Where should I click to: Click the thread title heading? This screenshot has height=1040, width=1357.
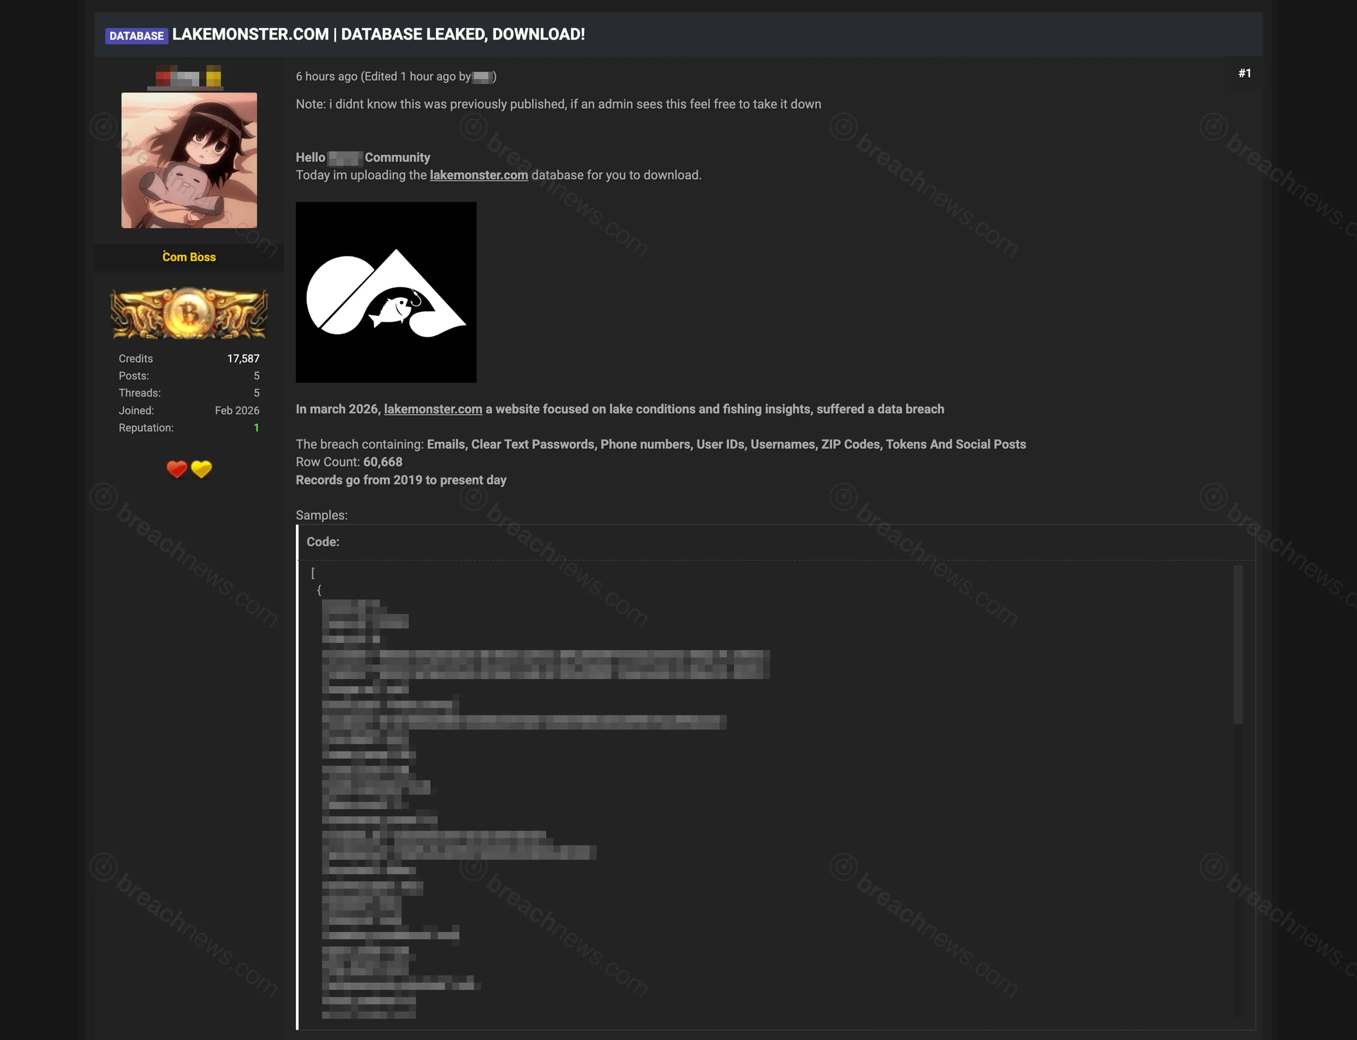coord(378,34)
